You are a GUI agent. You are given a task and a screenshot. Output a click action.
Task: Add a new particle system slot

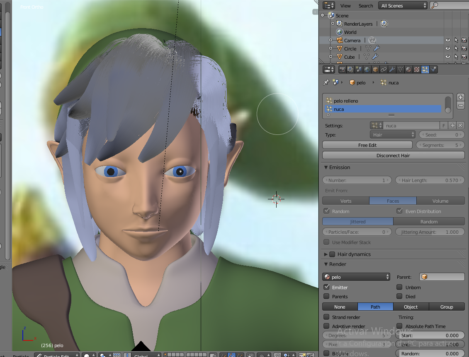point(460,97)
